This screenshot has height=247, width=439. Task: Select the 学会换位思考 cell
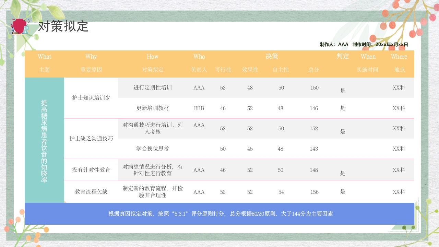tap(152, 149)
